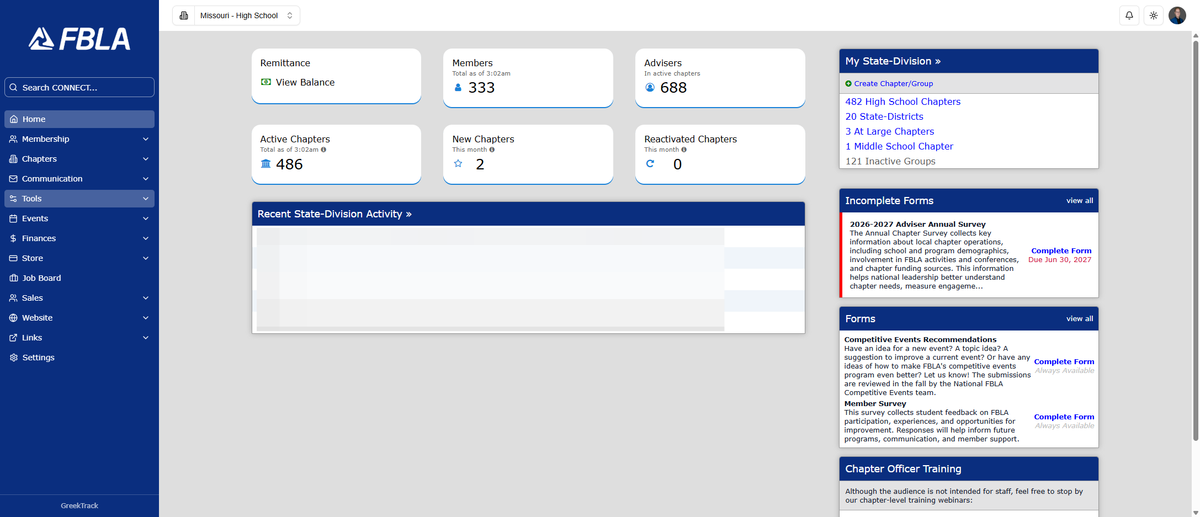Complete Form for Member Survey

pos(1064,417)
